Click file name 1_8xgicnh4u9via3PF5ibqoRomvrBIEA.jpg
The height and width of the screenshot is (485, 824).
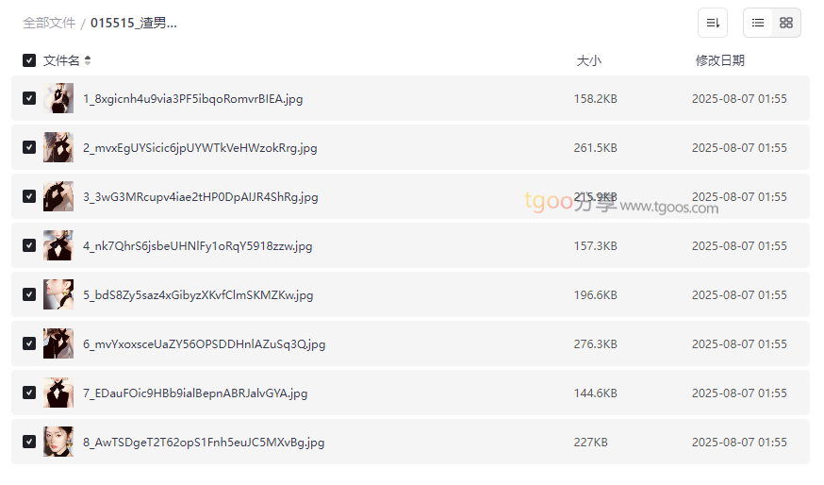[x=192, y=98]
